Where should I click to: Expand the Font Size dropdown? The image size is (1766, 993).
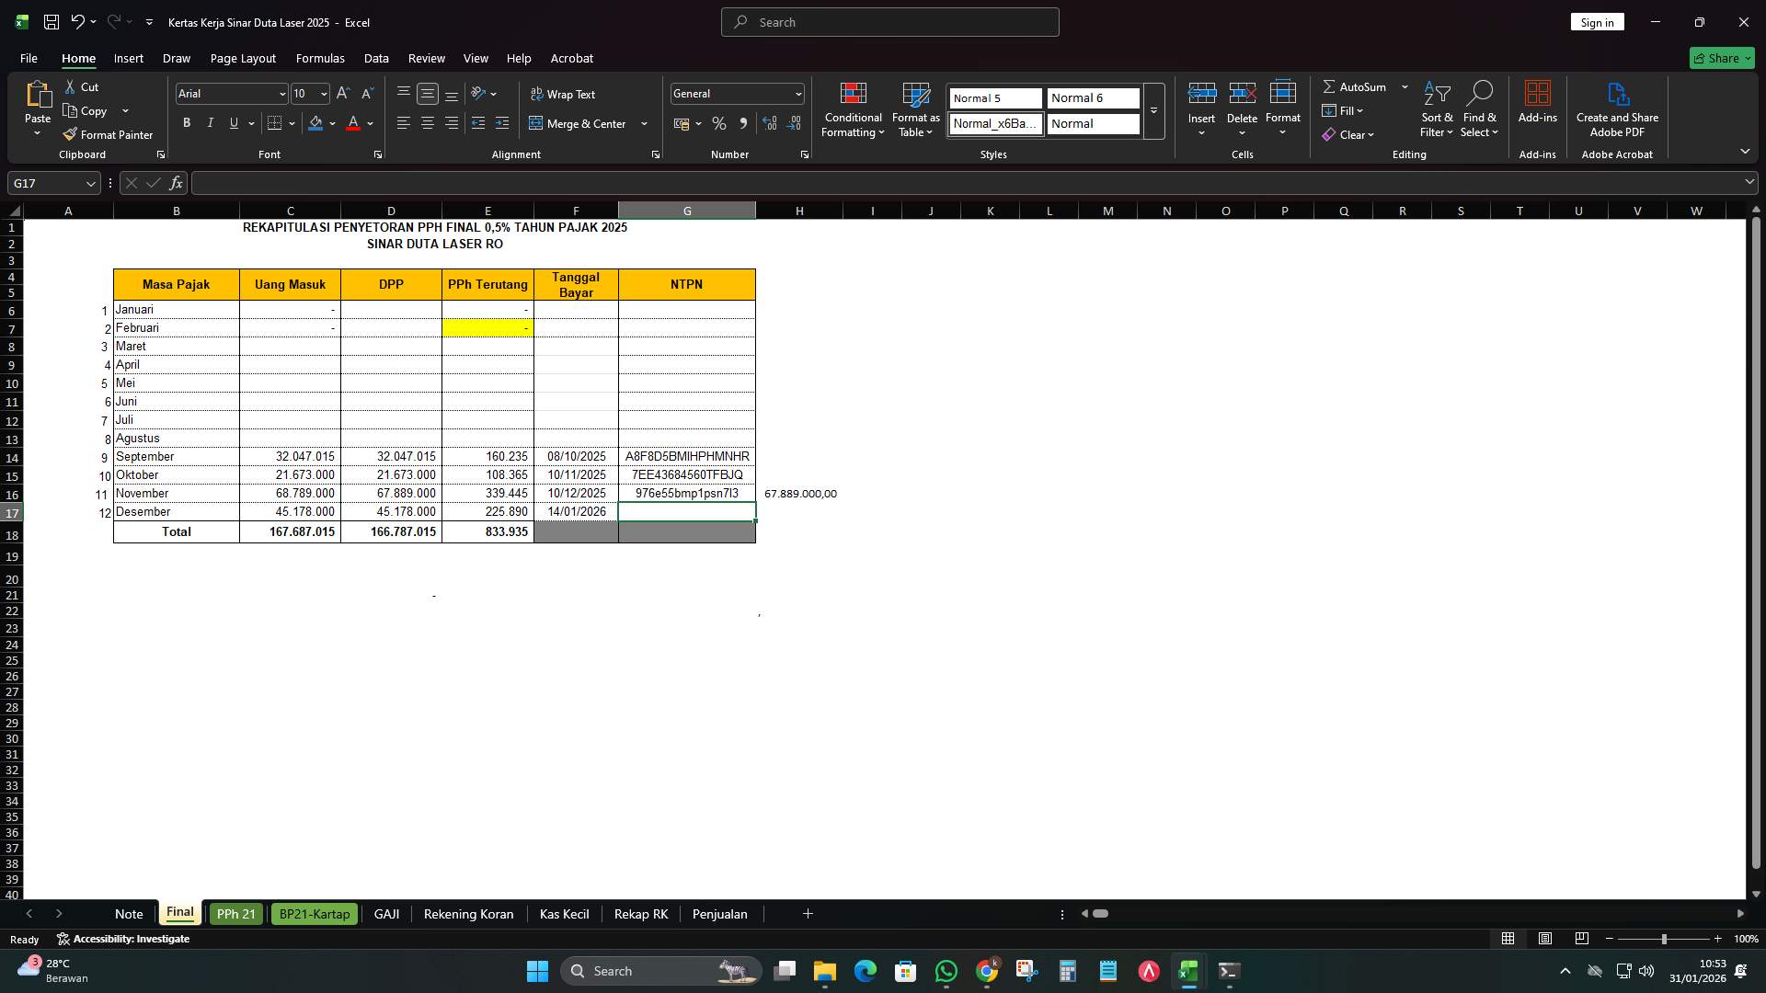pyautogui.click(x=322, y=93)
